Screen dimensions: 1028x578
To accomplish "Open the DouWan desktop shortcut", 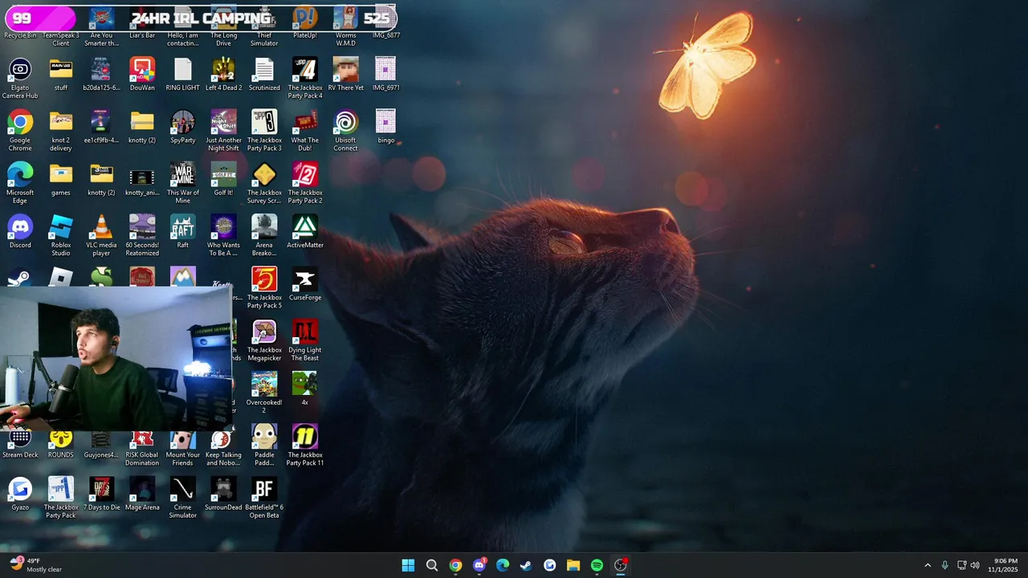I will [142, 74].
